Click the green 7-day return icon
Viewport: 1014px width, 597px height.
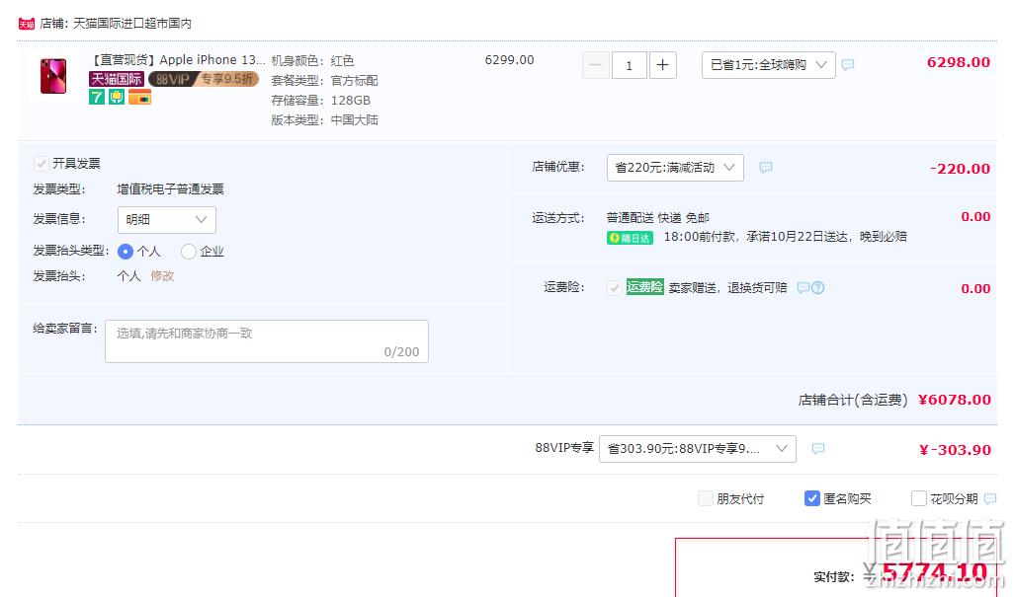[96, 97]
